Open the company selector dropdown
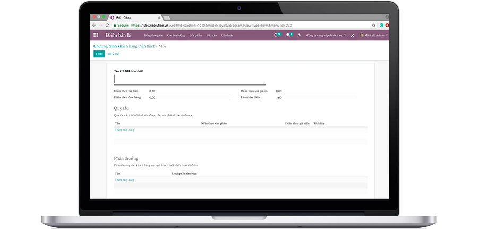Screen dimensions: 478x229 click(x=326, y=35)
